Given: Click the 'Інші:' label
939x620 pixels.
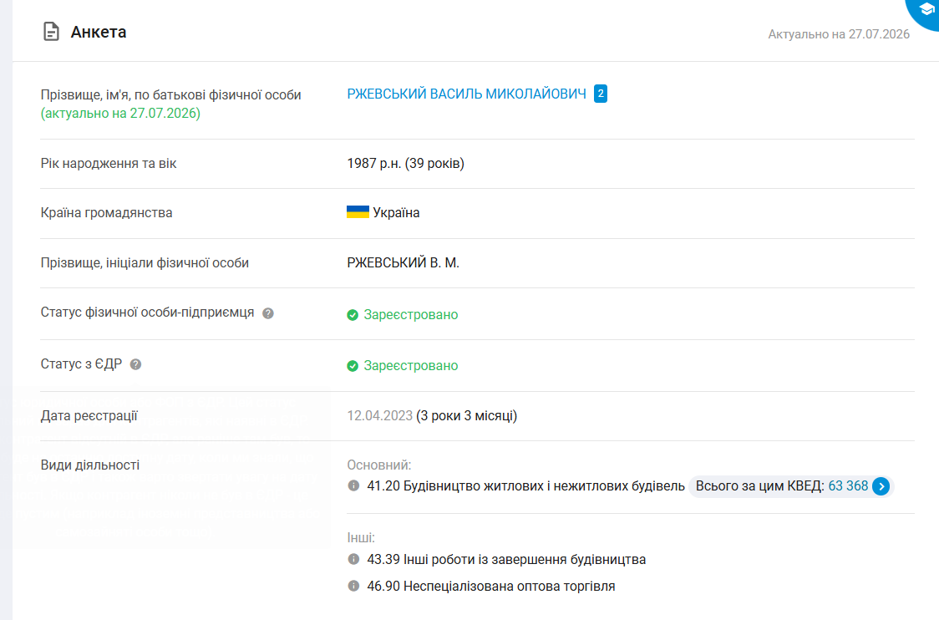Looking at the screenshot, I should coord(361,538).
